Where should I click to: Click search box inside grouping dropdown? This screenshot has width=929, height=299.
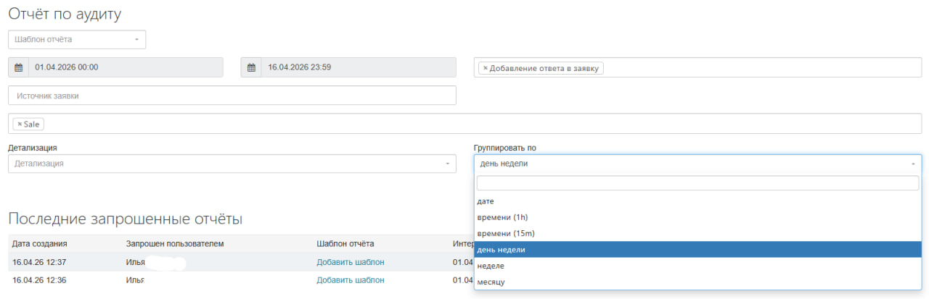coord(697,183)
